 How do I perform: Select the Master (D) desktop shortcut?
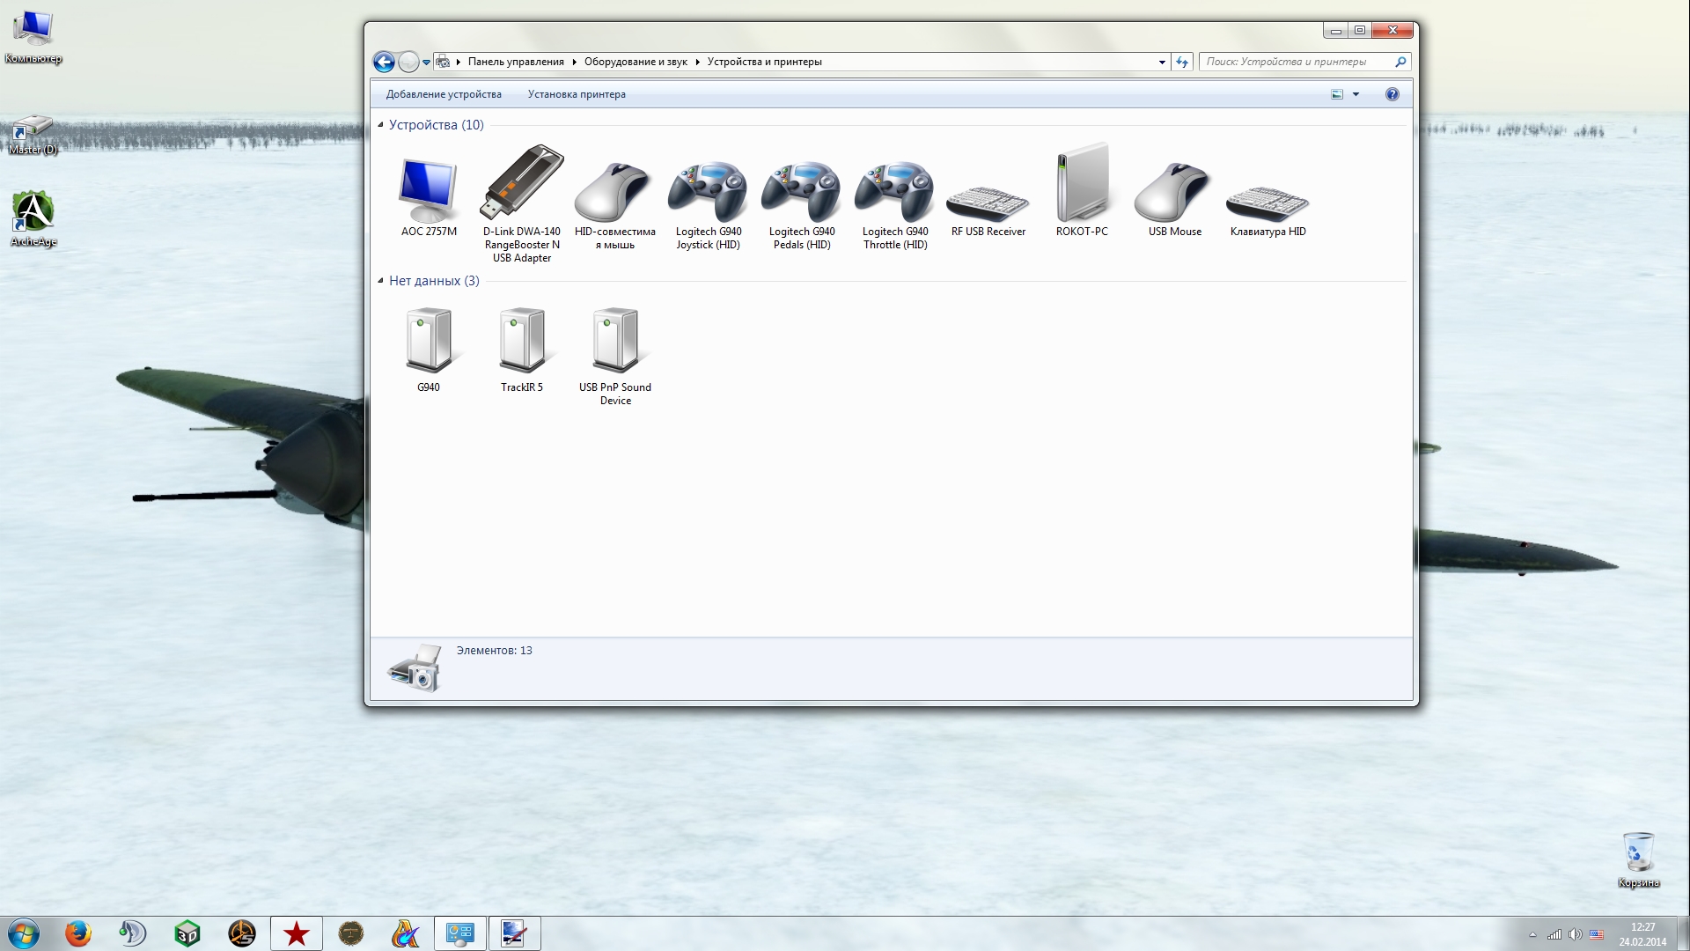(x=33, y=135)
